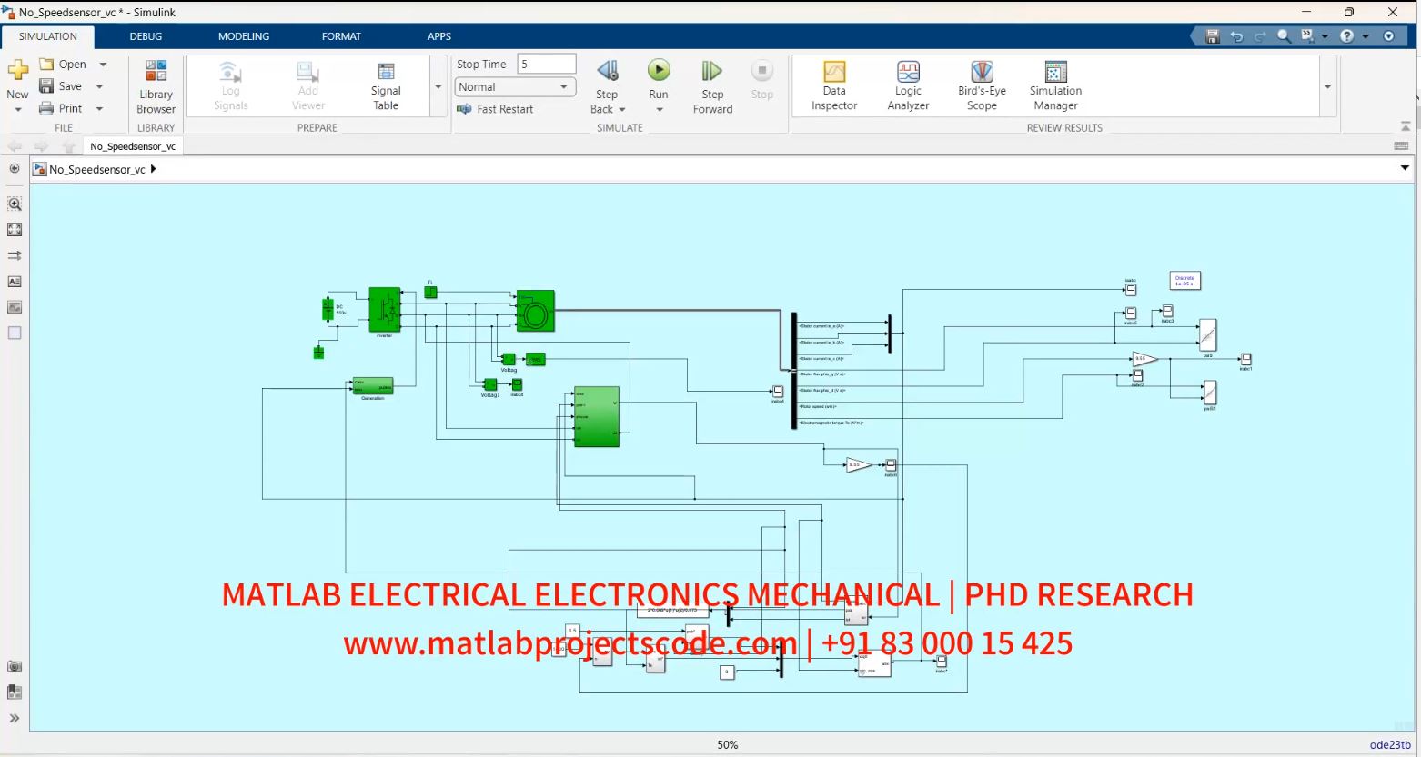Image resolution: width=1421 pixels, height=757 pixels.
Task: Click Step Forward in the Simulate section
Action: pyautogui.click(x=711, y=85)
